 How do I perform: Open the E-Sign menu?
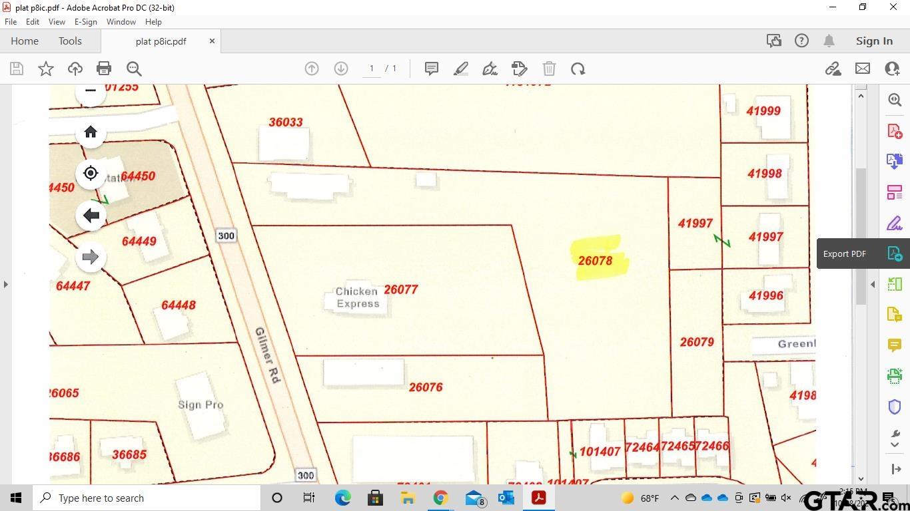[85, 22]
